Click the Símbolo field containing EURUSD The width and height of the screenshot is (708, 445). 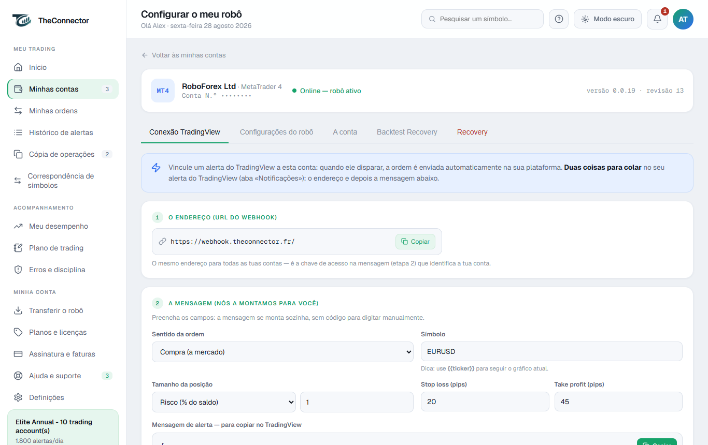point(551,351)
